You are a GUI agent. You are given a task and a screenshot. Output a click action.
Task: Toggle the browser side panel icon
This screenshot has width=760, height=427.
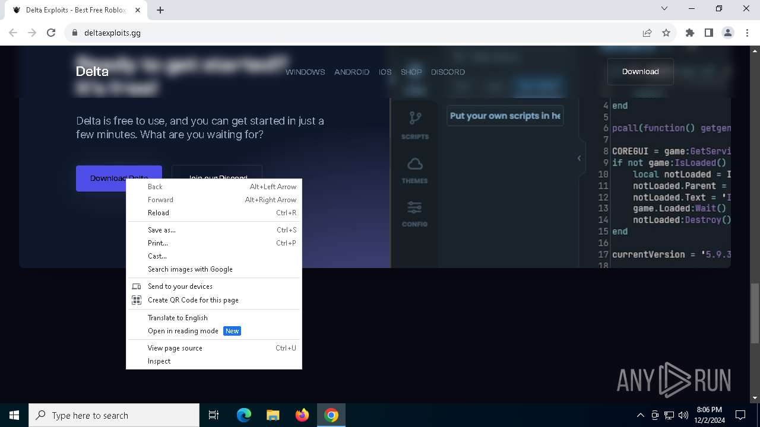(709, 33)
